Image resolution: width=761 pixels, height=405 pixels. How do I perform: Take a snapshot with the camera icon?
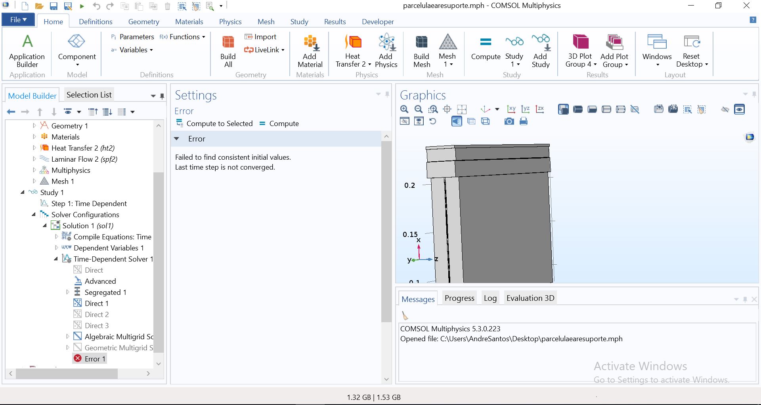tap(509, 122)
